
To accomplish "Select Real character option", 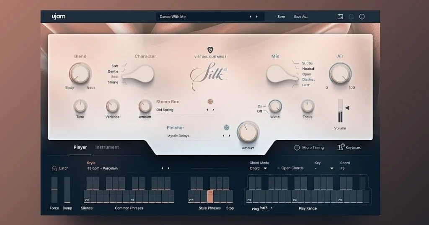I will [115, 77].
